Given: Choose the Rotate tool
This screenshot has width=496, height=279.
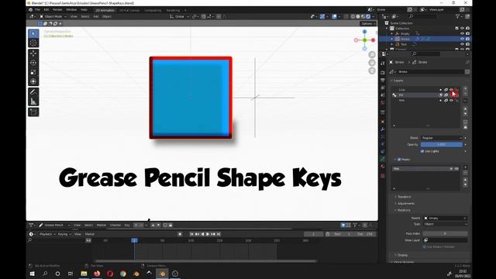Looking at the screenshot, I should [x=33, y=63].
